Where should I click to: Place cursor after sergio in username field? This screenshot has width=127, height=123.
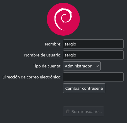[x=77, y=55]
